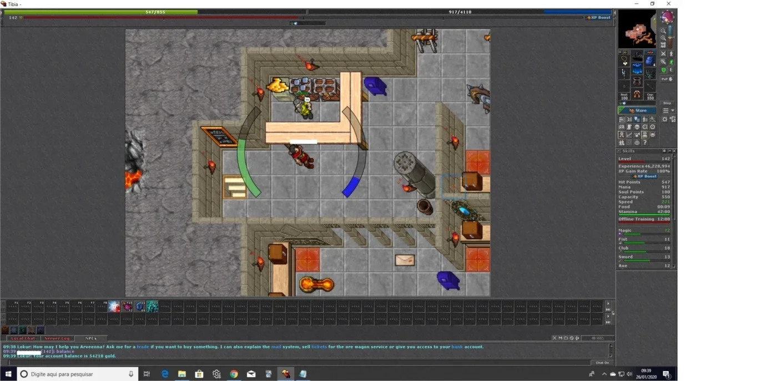The height and width of the screenshot is (381, 777).
Task: Open the Windows Start menu
Action: (x=8, y=374)
